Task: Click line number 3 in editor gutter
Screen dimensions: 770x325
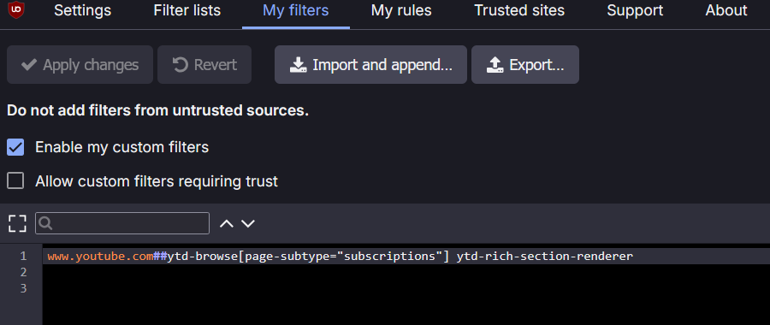Action: point(23,288)
